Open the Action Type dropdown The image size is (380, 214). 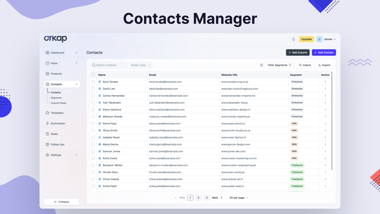[x=140, y=65]
